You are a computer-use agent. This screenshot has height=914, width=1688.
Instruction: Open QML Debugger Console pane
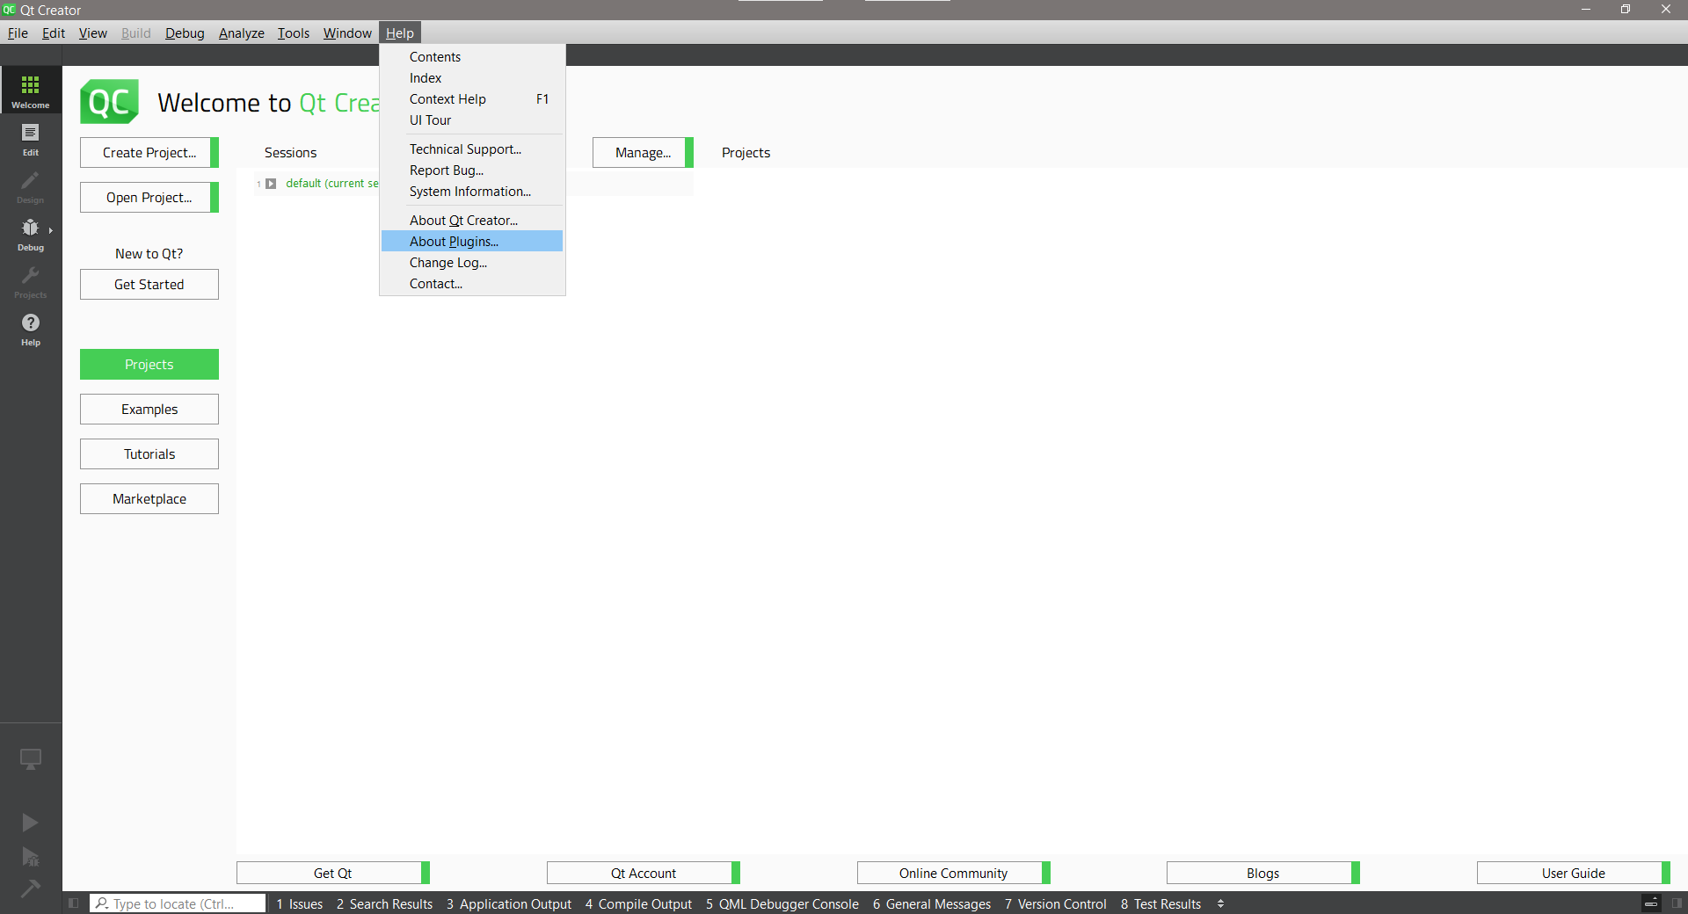coord(782,903)
